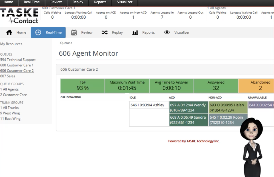274x177 pixels.
Task: Open My Resources in the sidebar
Action: pos(11,44)
